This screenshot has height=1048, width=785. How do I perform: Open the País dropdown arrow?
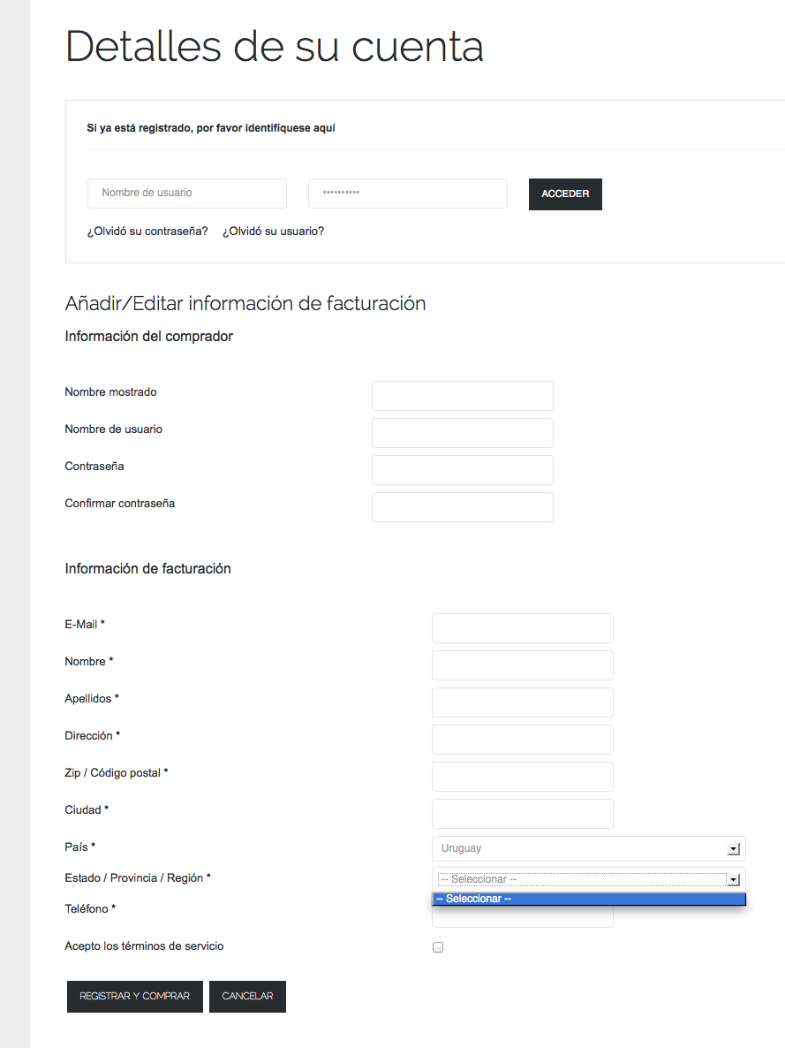pos(734,849)
